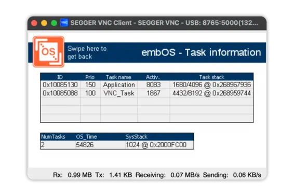Select task ID 0x10085130 cell
Screen dimensions: 294x196
(60, 85)
